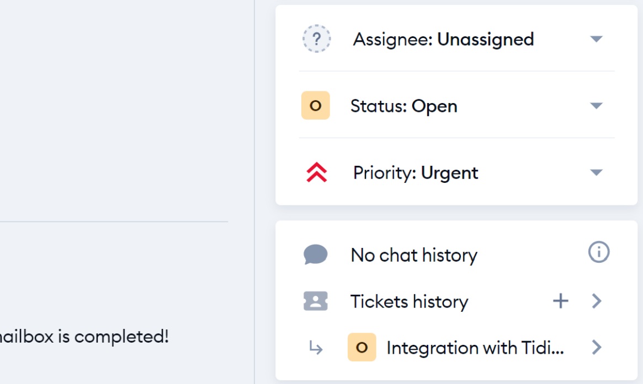Click the red Urgent priority chevrons icon
The height and width of the screenshot is (384, 643).
coord(317,173)
